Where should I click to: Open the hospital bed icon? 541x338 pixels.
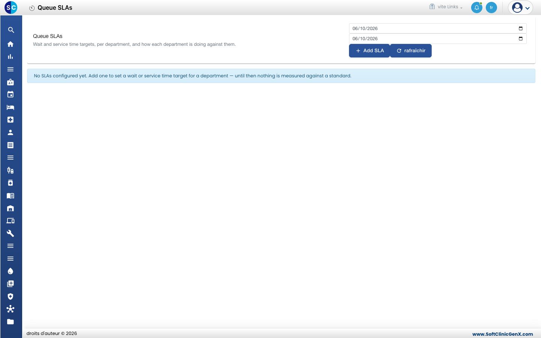click(x=11, y=107)
